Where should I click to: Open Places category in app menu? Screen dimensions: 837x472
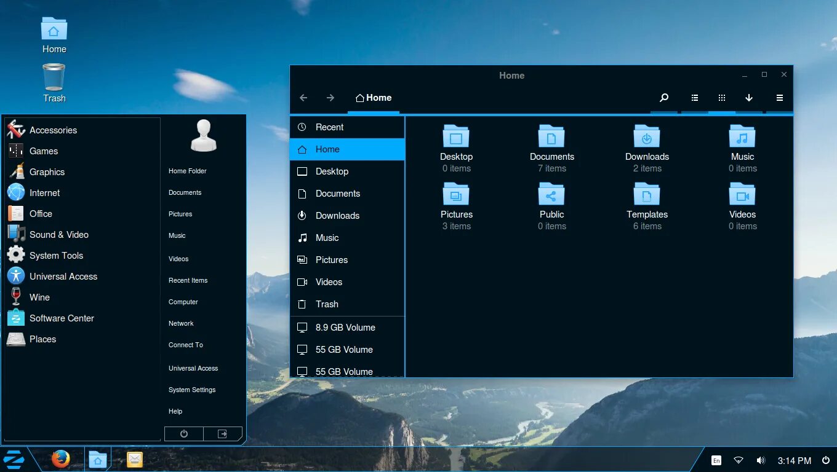(x=82, y=339)
